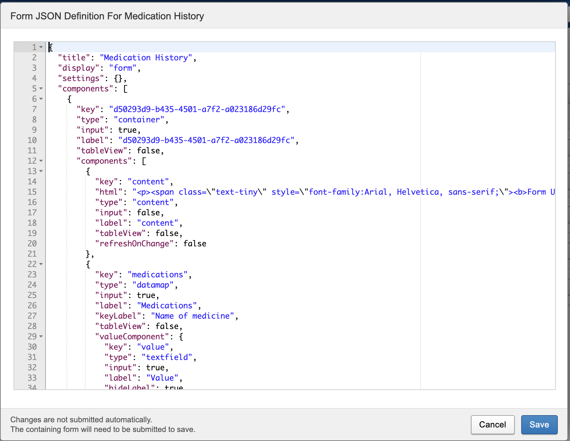Select line number 27 in the gutter
570x441 pixels.
(32, 316)
